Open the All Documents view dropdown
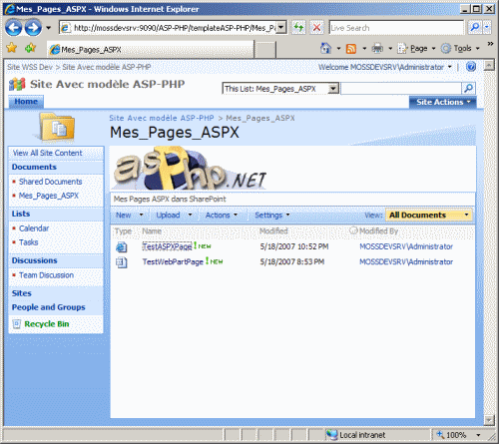The height and width of the screenshot is (444, 499). tap(428, 216)
